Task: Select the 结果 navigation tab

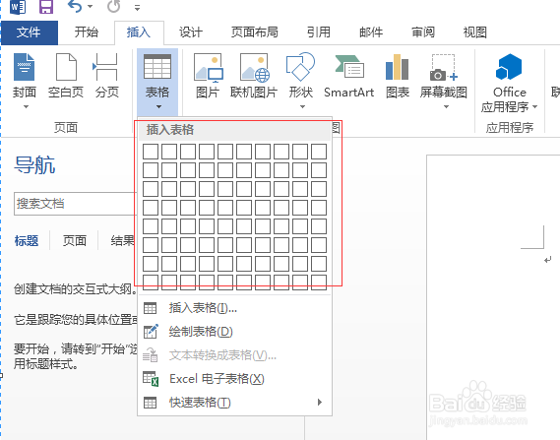Action: pyautogui.click(x=122, y=241)
